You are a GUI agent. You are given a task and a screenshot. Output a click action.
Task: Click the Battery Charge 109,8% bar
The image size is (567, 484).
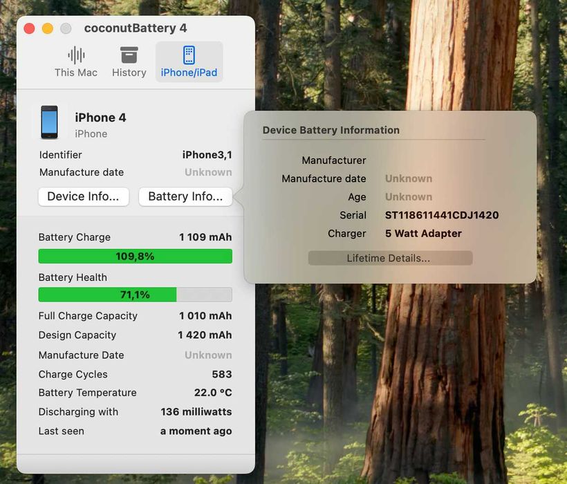tap(136, 257)
